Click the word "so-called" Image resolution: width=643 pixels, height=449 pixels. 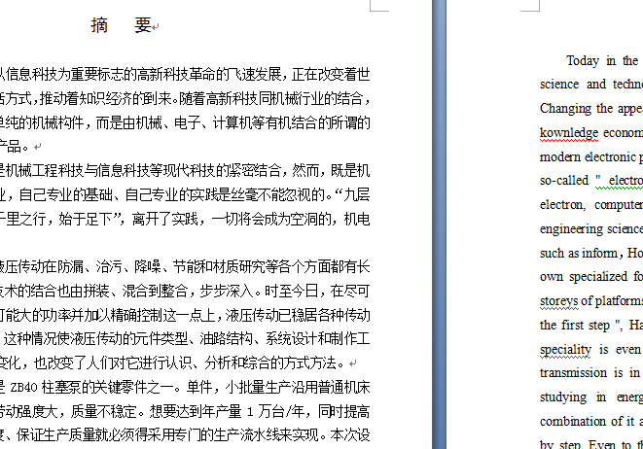coord(564,181)
